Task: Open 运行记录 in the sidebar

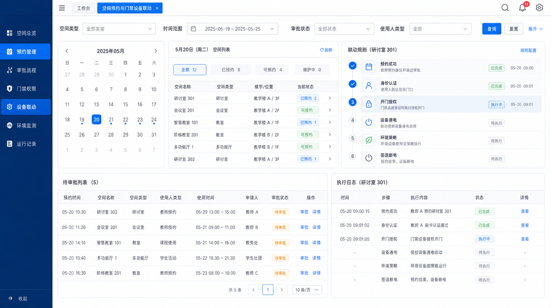Action: 25,144
